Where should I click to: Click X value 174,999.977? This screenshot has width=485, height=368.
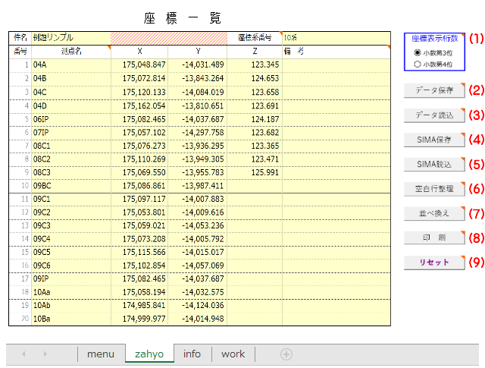(139, 319)
